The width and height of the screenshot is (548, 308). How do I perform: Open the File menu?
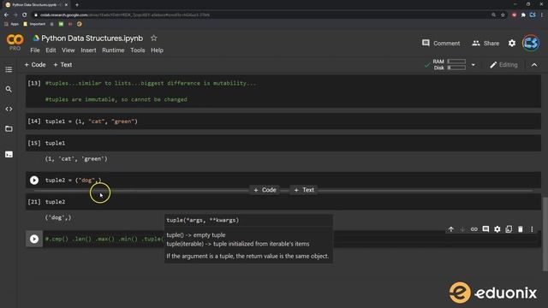point(35,50)
